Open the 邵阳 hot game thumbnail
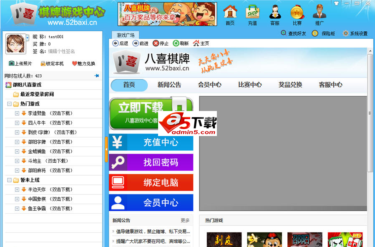 pos(305,239)
